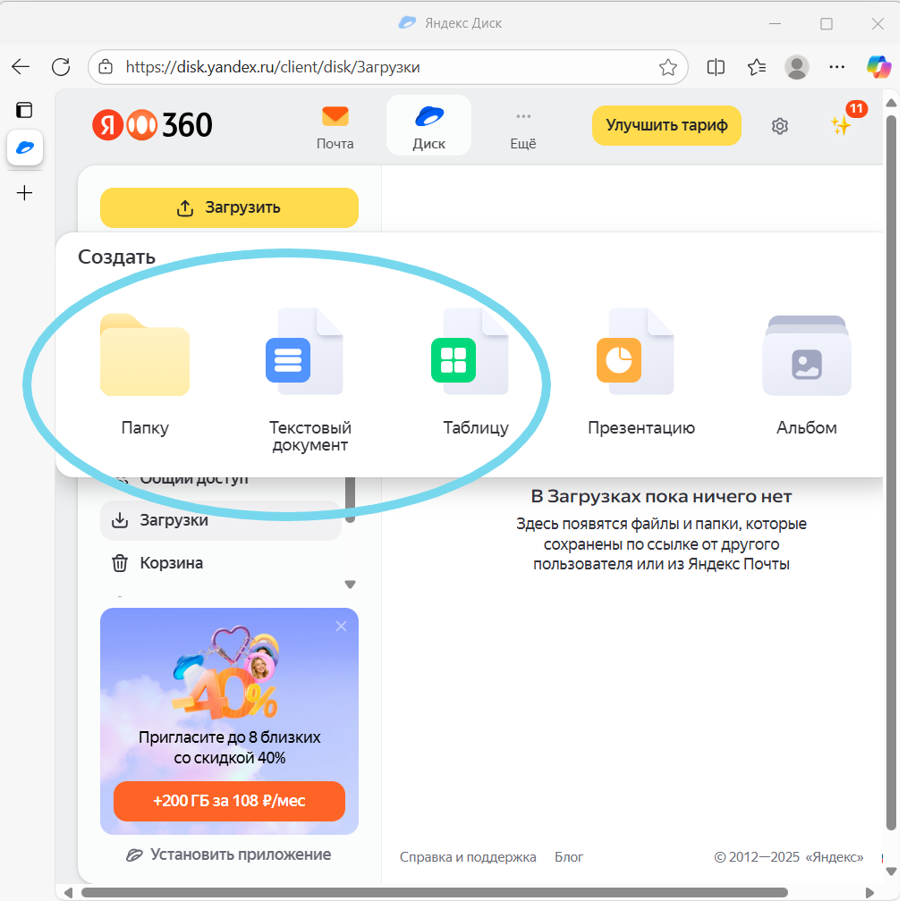Expand the Ещё services menu
The width and height of the screenshot is (907, 901).
click(523, 127)
